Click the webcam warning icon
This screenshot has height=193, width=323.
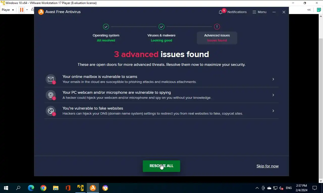tap(51, 95)
